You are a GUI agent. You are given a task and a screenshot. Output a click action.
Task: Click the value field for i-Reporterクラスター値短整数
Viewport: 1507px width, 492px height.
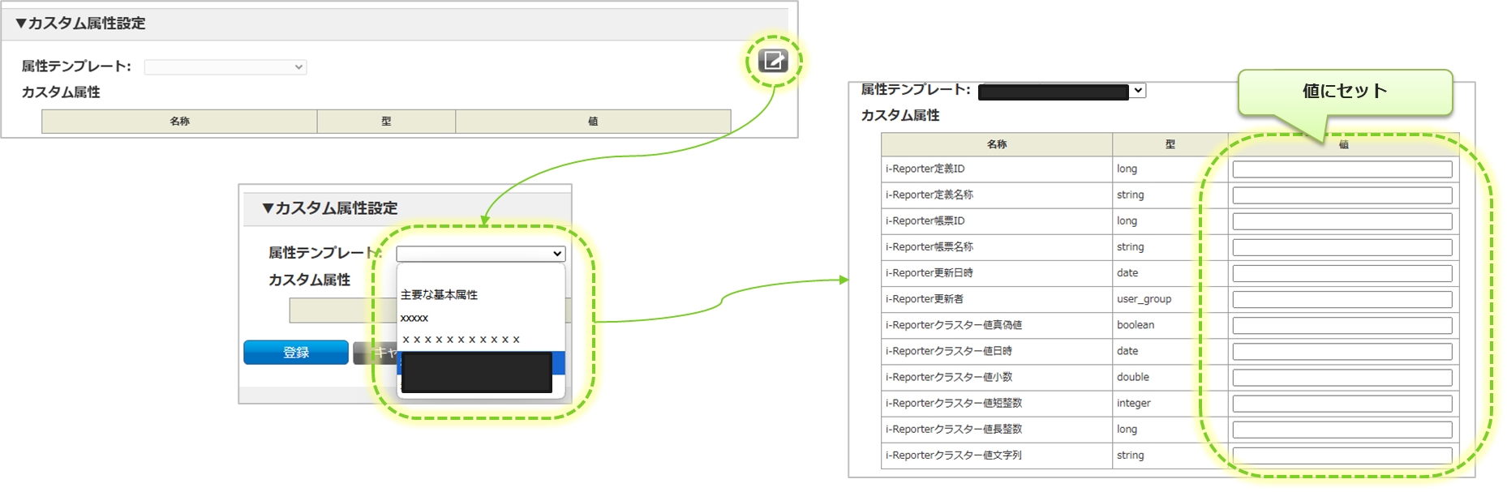pyautogui.click(x=1342, y=404)
